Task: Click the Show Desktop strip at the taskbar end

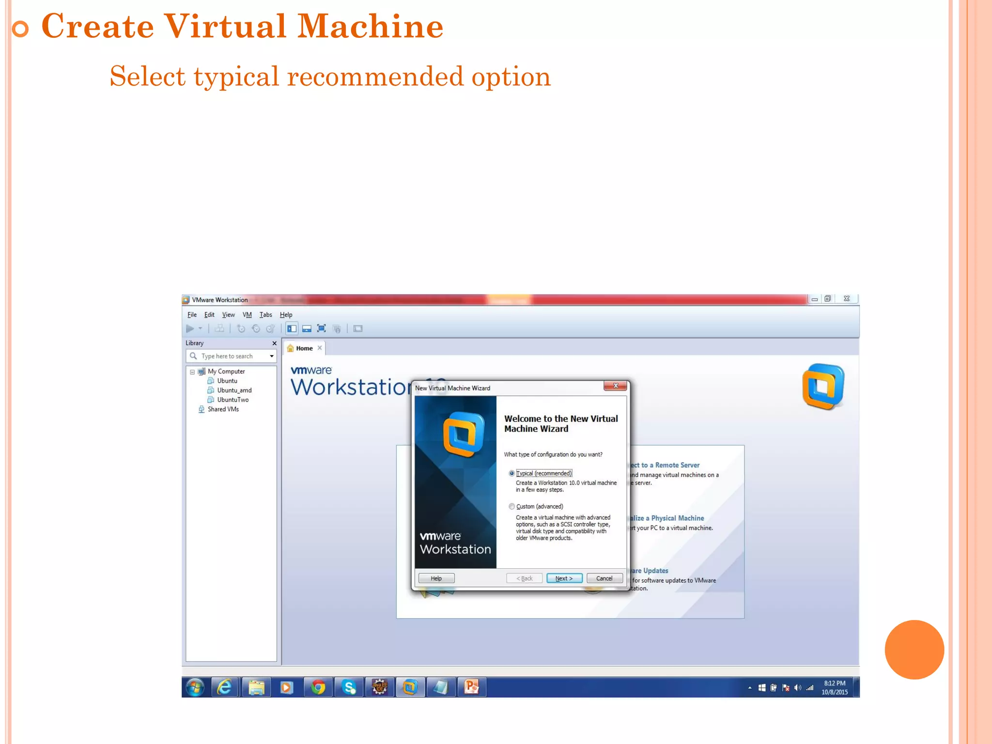Action: pyautogui.click(x=856, y=687)
